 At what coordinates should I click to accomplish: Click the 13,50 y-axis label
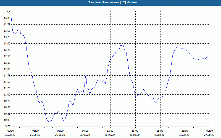pyautogui.click(x=7, y=31)
